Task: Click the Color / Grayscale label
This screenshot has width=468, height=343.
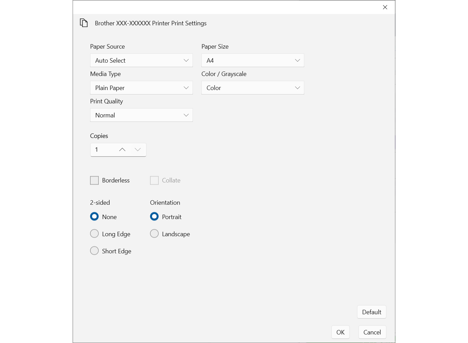Action: point(224,74)
